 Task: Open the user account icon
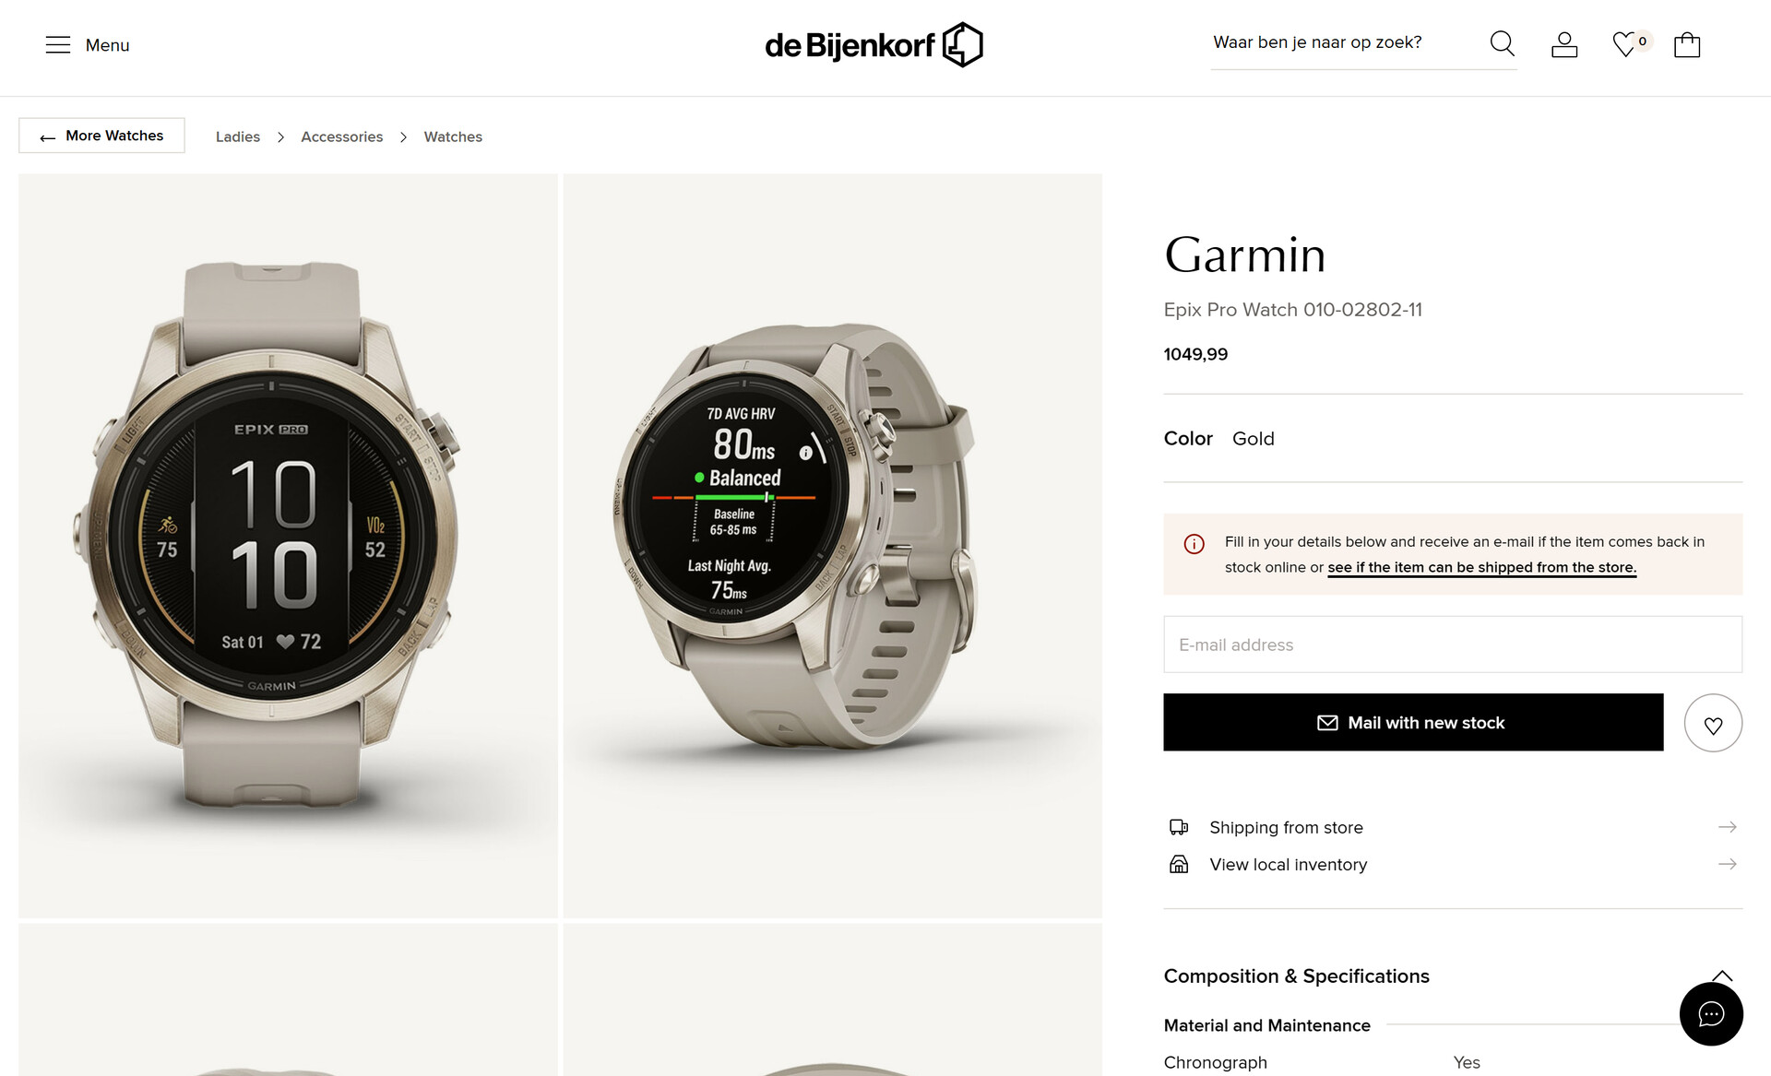click(x=1563, y=43)
